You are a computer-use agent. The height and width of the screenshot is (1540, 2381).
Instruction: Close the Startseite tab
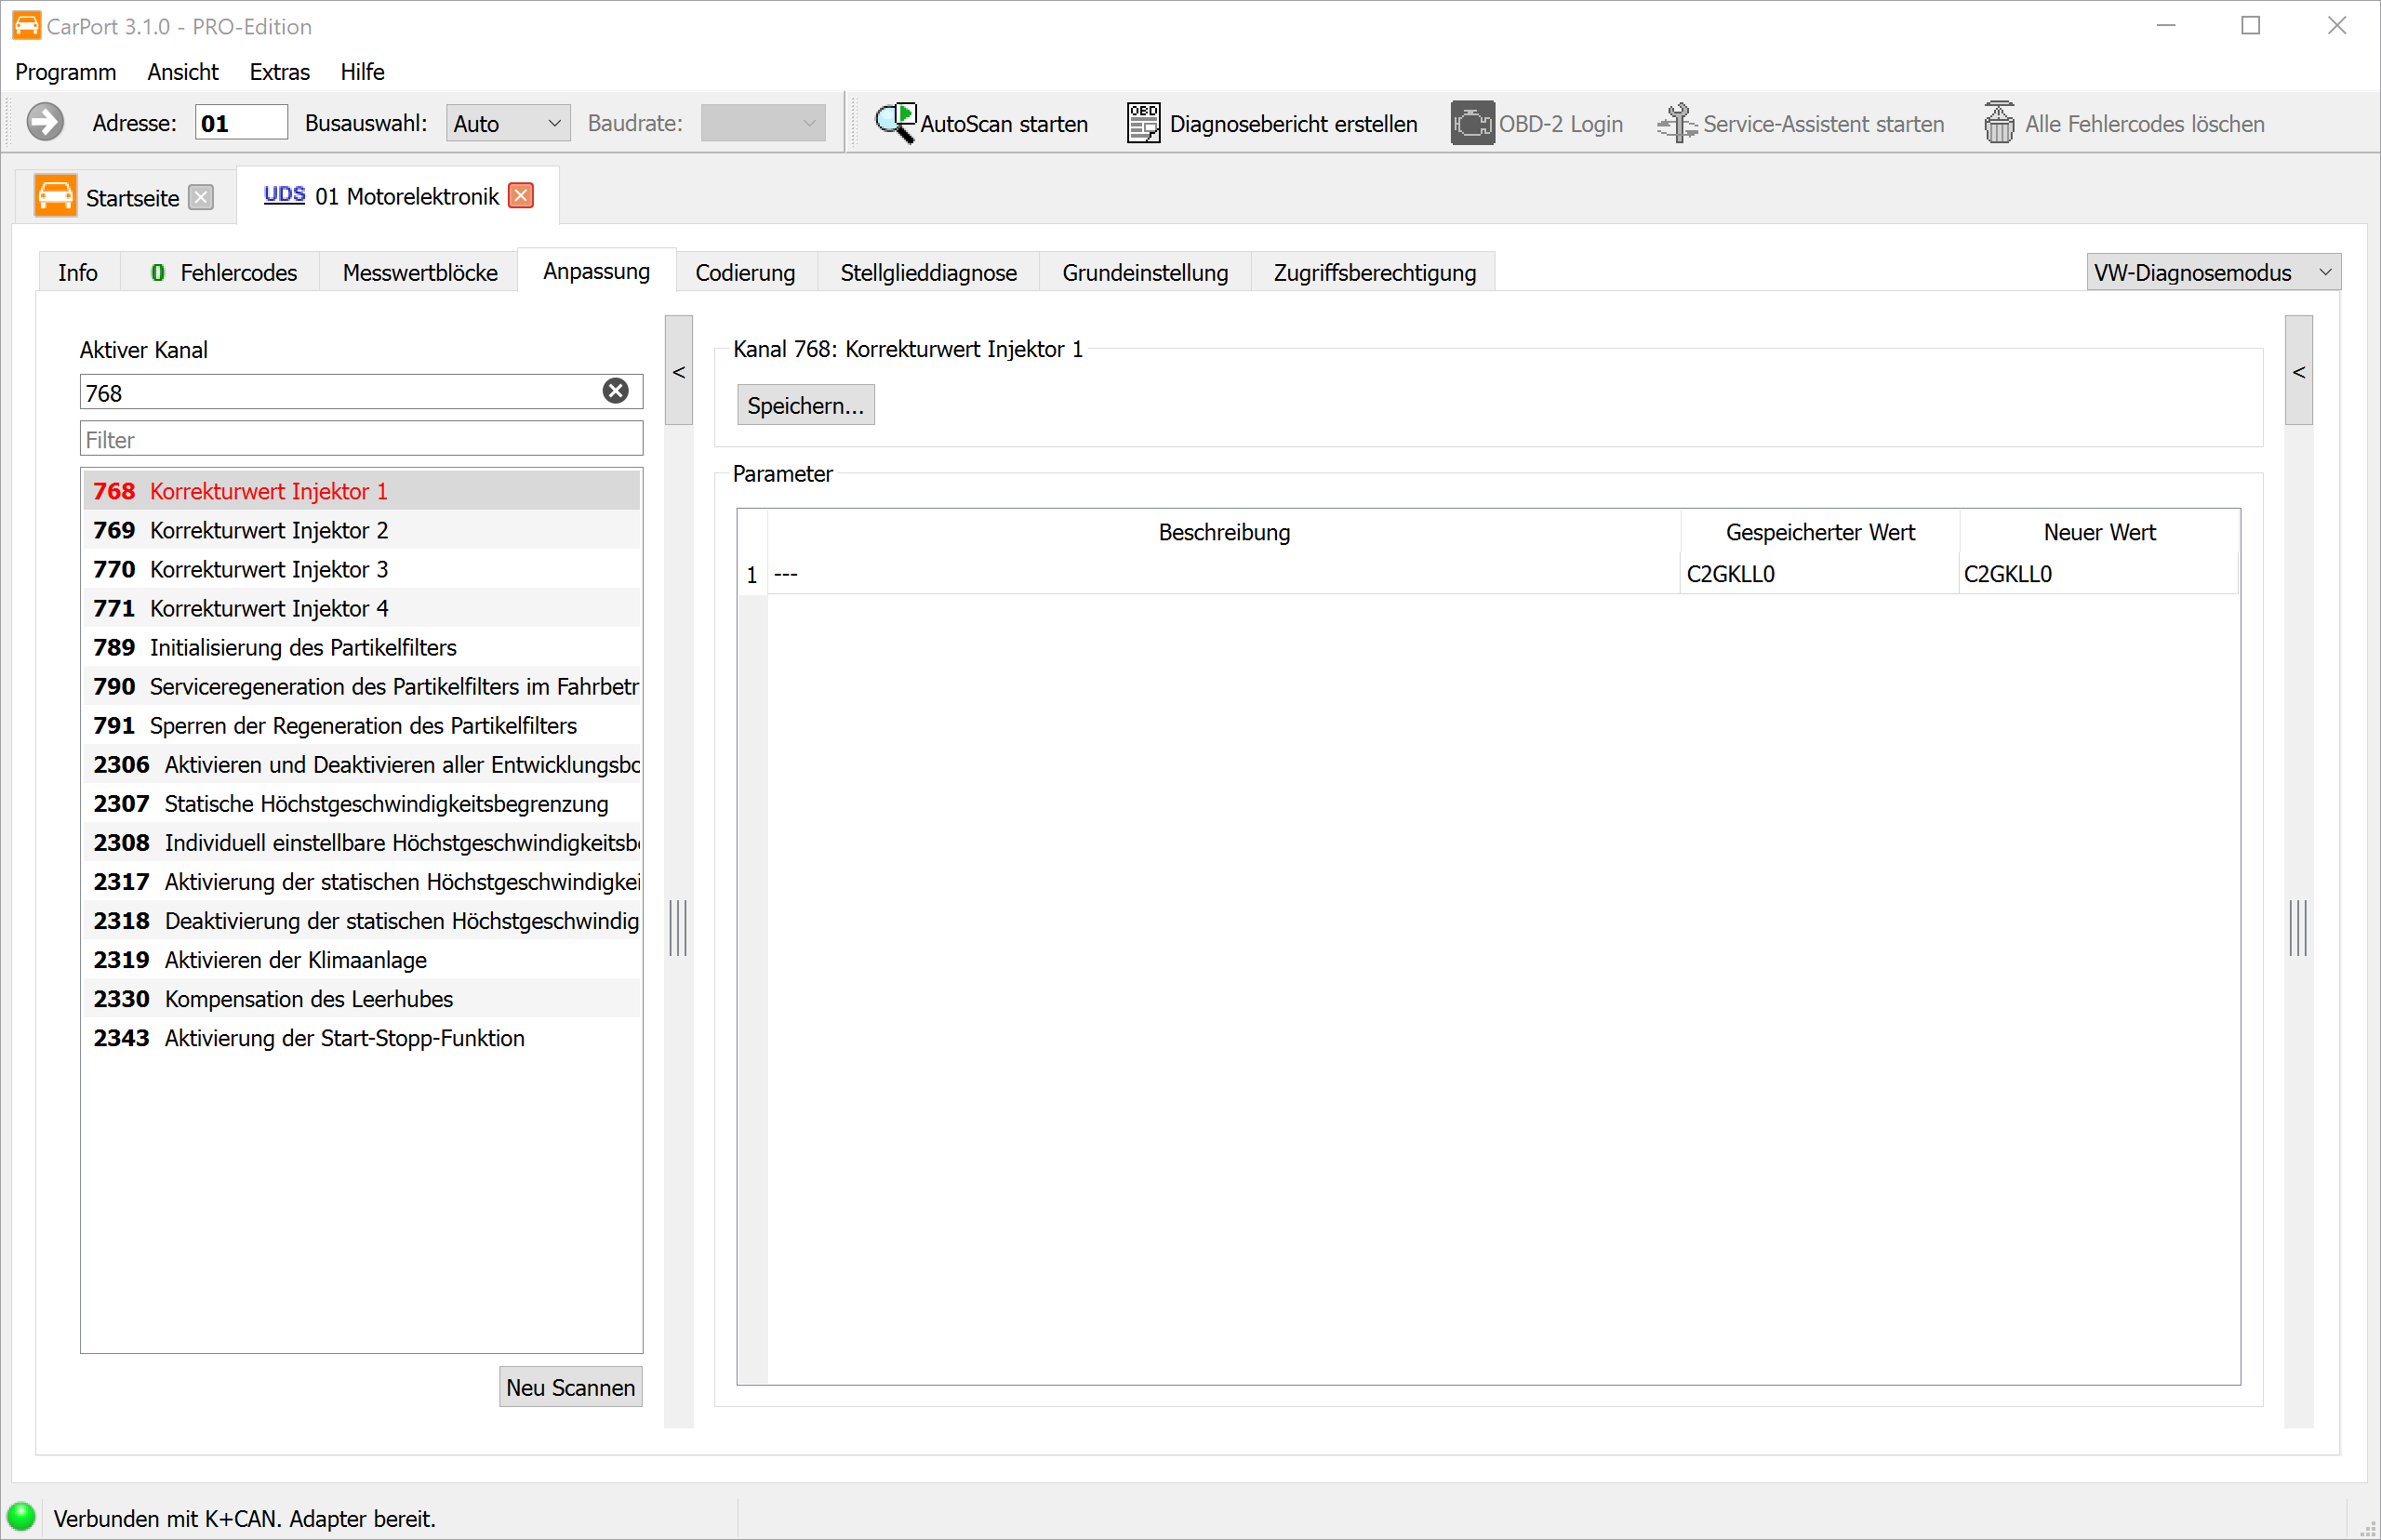pyautogui.click(x=201, y=197)
